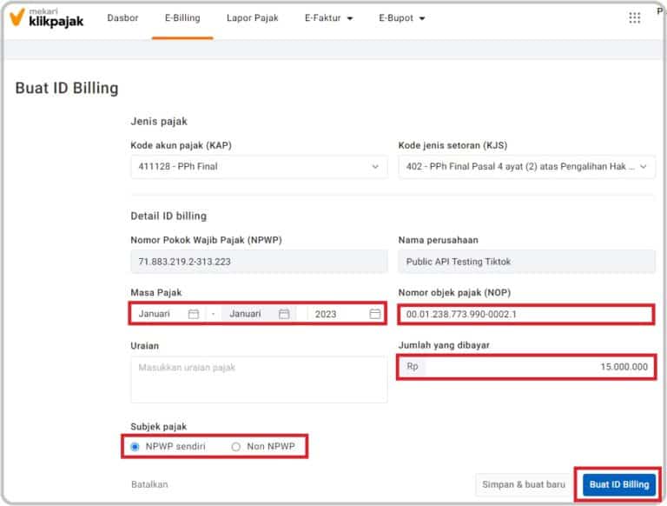Open the E-Bupot dropdown menu

point(402,18)
